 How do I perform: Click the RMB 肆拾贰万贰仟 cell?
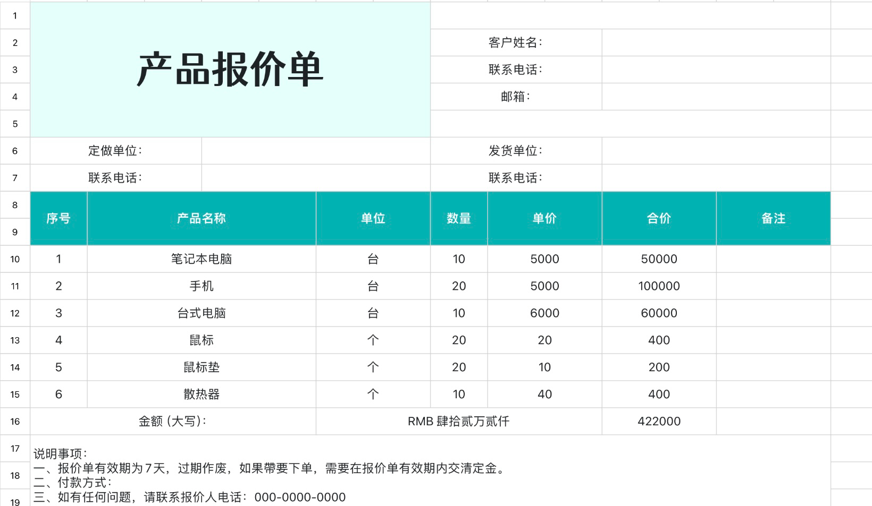coord(459,422)
